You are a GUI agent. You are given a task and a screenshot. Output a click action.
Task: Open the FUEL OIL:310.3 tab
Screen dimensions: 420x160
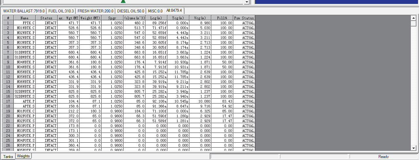[61, 11]
